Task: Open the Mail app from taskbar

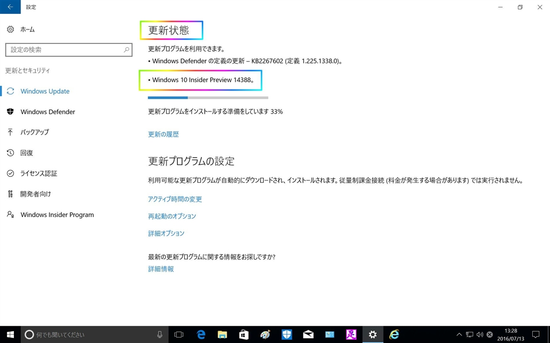Action: click(x=308, y=334)
